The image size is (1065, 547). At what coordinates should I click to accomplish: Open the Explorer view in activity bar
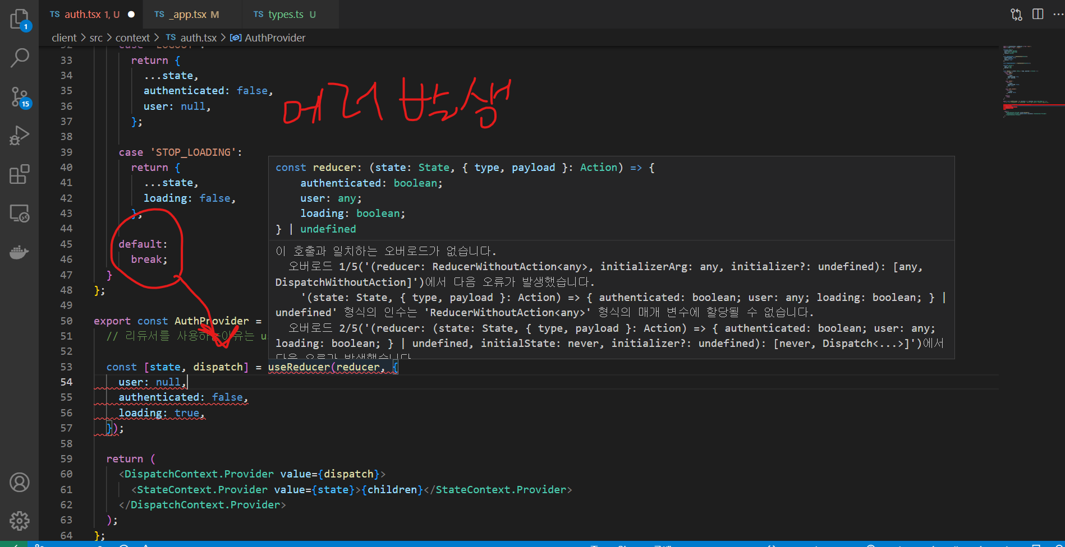click(20, 20)
